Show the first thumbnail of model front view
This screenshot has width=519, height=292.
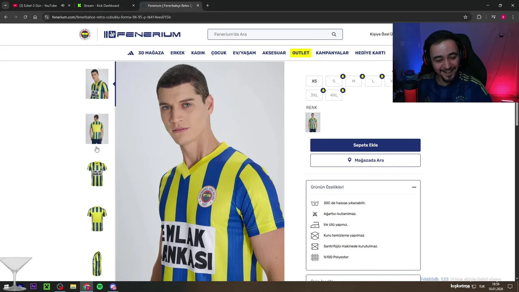click(97, 84)
